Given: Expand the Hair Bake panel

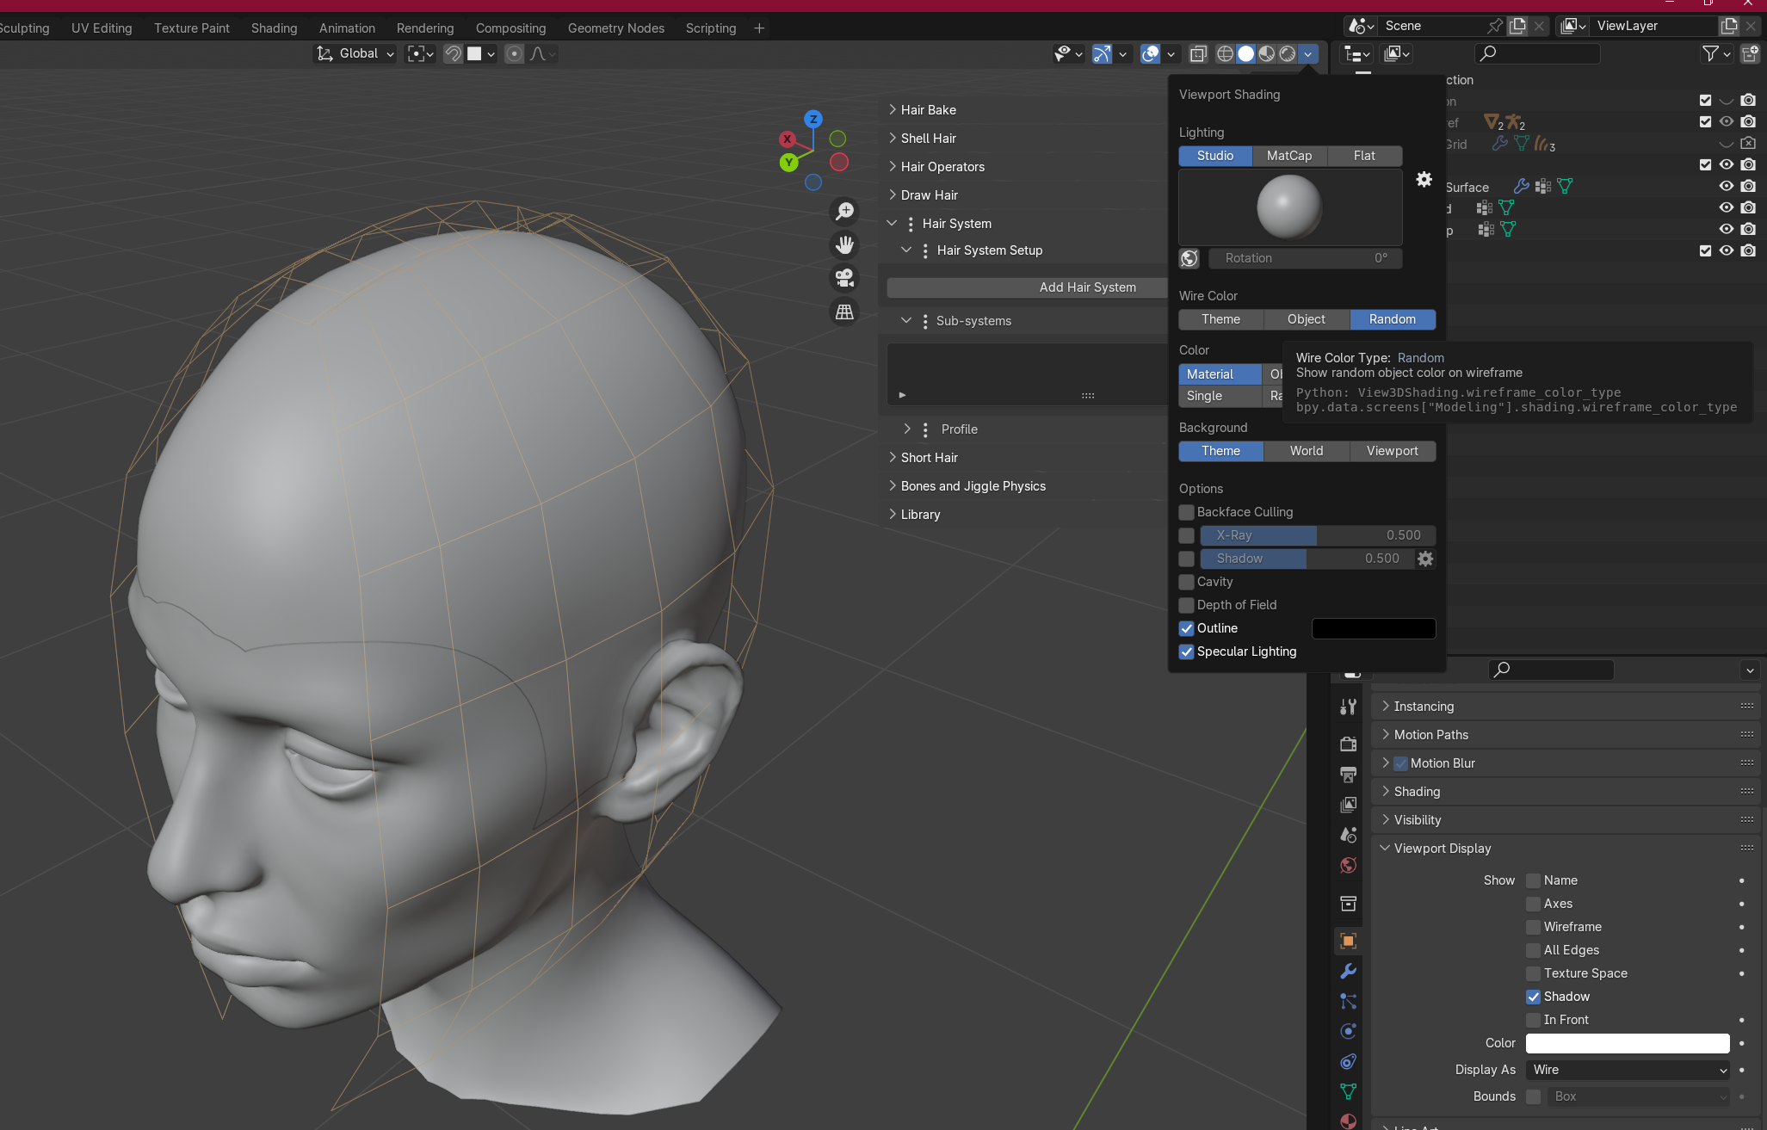Looking at the screenshot, I should [928, 109].
